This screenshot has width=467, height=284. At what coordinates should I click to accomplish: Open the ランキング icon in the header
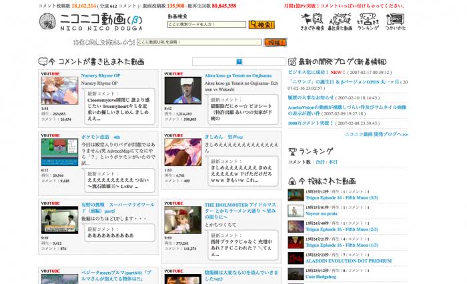pos(368,22)
